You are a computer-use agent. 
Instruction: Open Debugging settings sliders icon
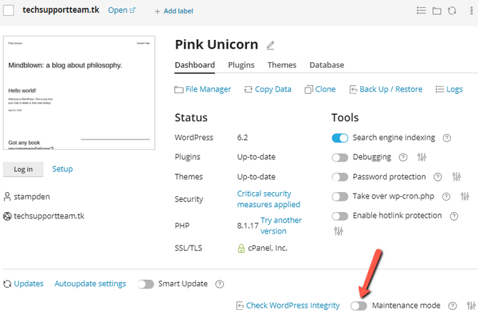coord(422,158)
